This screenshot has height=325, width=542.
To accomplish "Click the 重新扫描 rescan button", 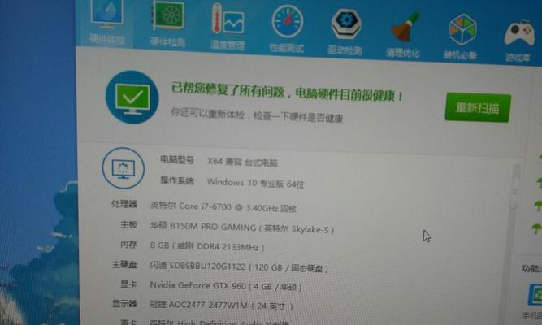I will click(478, 107).
